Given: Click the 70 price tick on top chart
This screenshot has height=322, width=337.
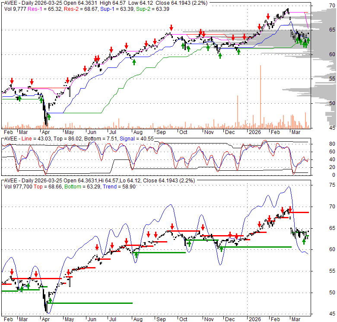Looking at the screenshot, I should click(332, 5).
